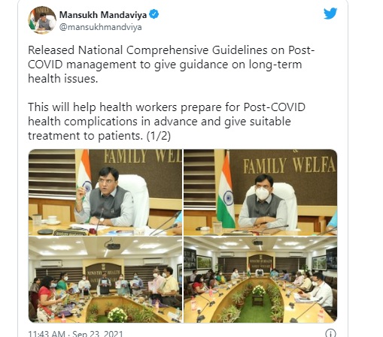This screenshot has width=383, height=337.
Task: Click the Mansukh Mandaviya display name
Action: [103, 15]
